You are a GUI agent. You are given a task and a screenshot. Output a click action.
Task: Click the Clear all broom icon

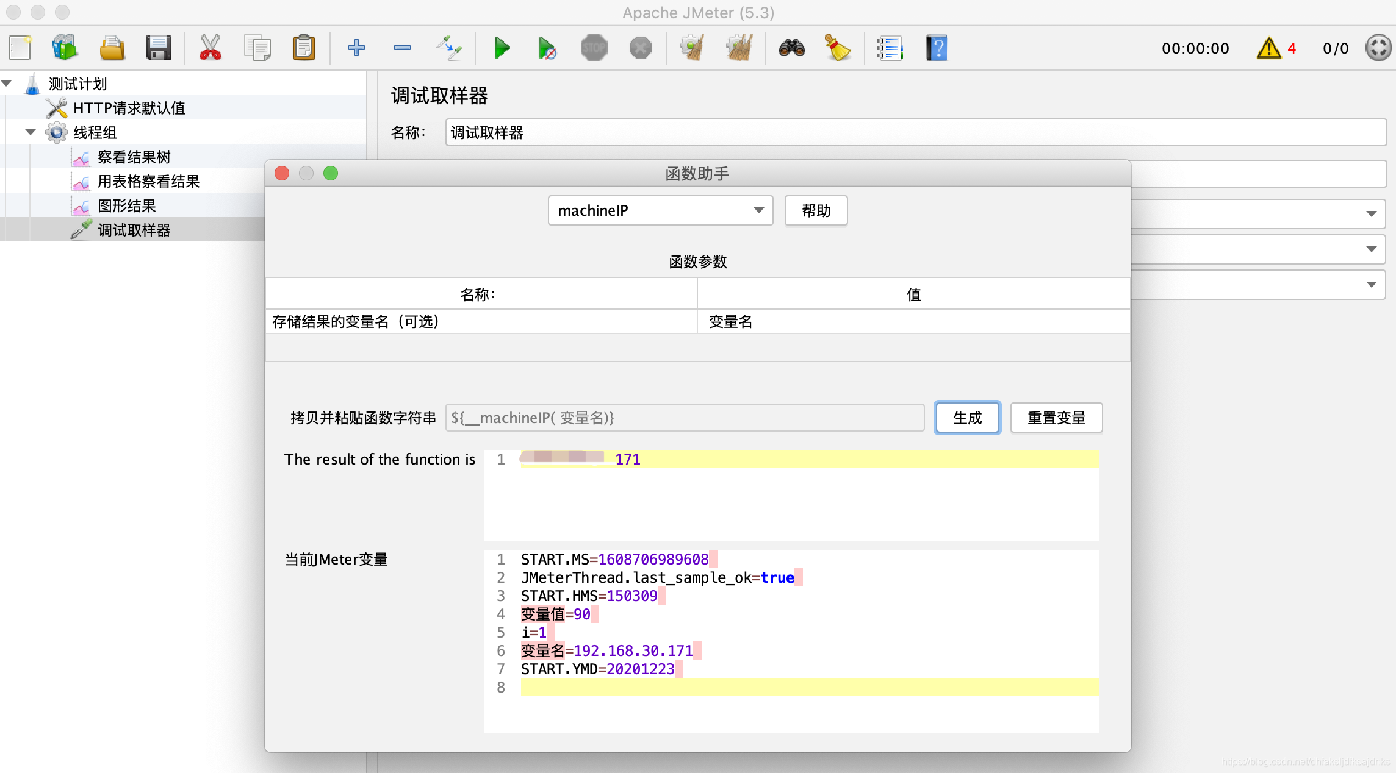tap(739, 48)
